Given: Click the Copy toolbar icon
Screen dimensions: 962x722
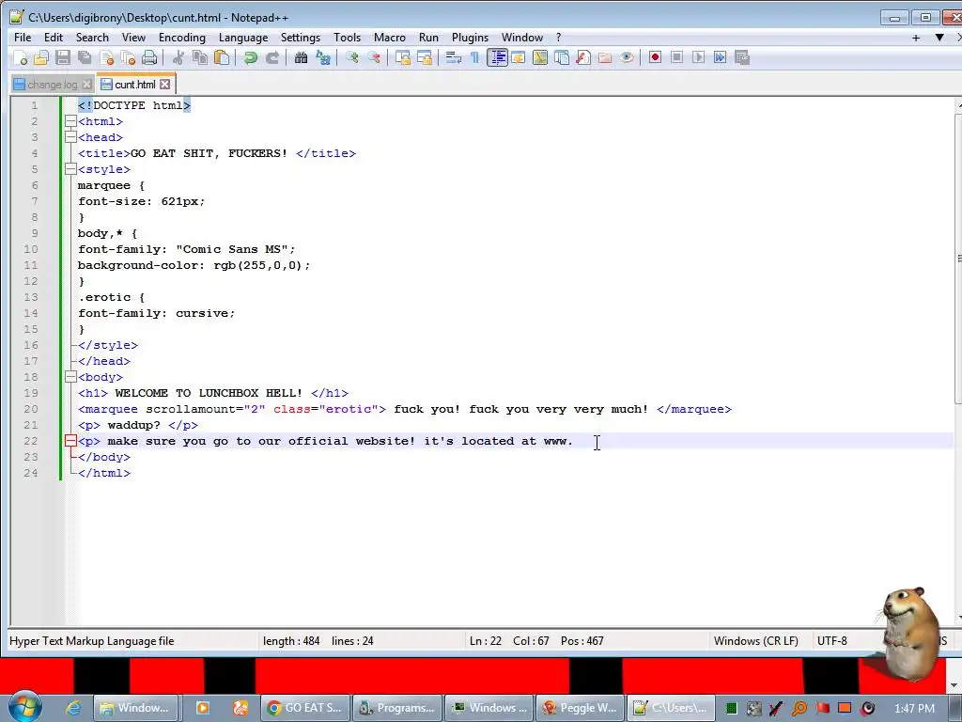Looking at the screenshot, I should [200, 57].
